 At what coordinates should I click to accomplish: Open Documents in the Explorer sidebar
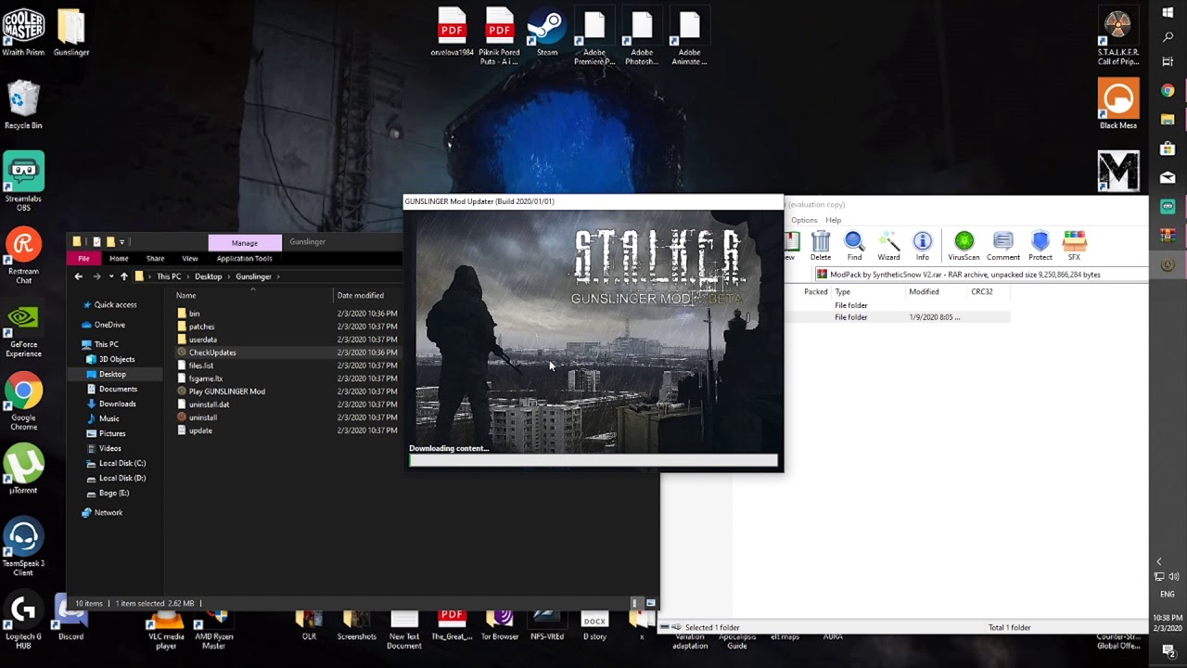[x=118, y=389]
